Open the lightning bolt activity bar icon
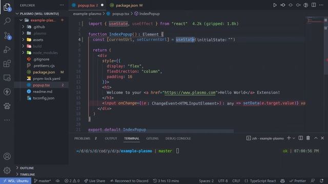 click(7, 92)
